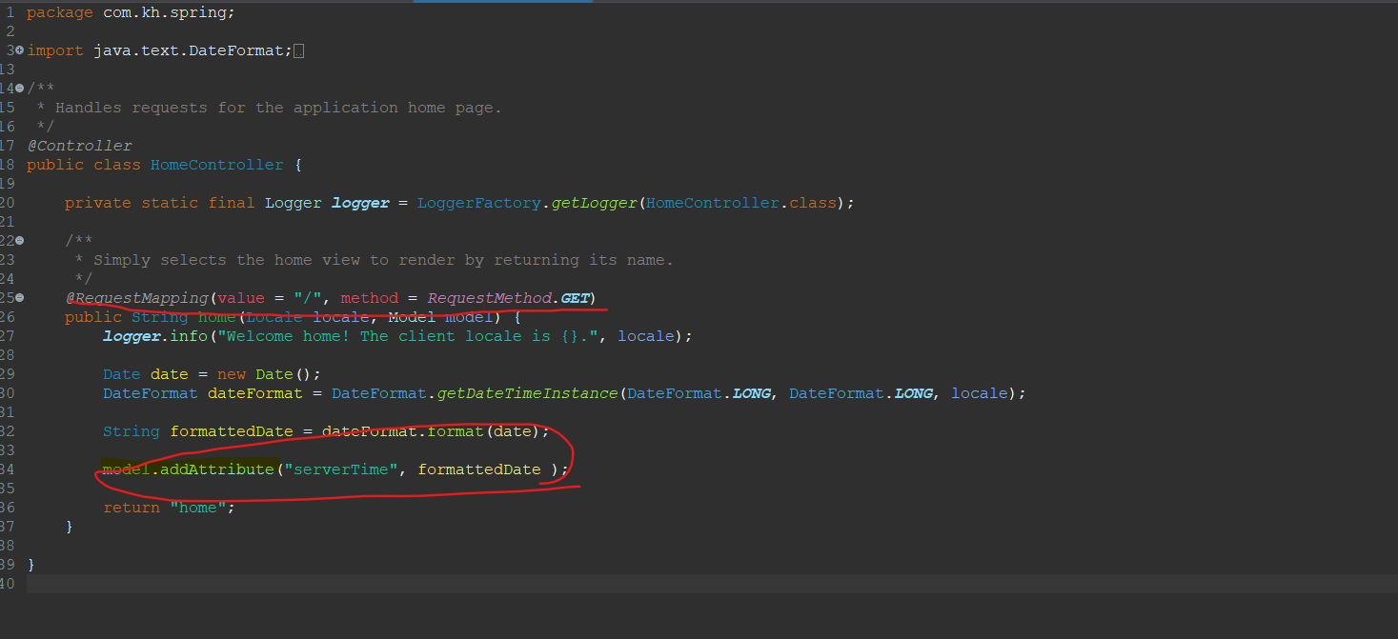1398x639 pixels.
Task: Click the comment 'Handles requests for the application home page.'
Action: pos(278,108)
